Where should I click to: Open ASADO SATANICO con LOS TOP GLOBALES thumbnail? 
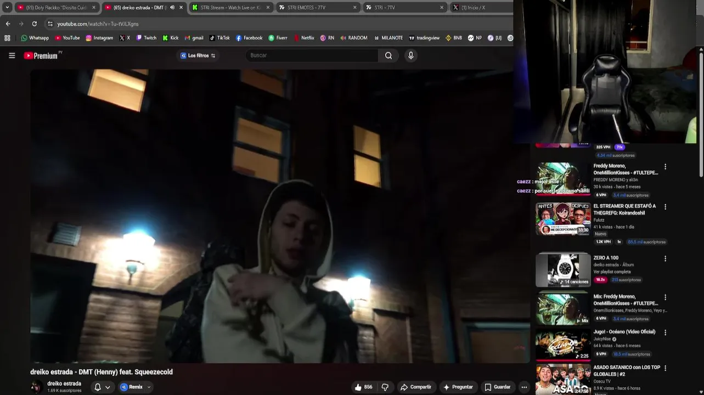point(563,380)
